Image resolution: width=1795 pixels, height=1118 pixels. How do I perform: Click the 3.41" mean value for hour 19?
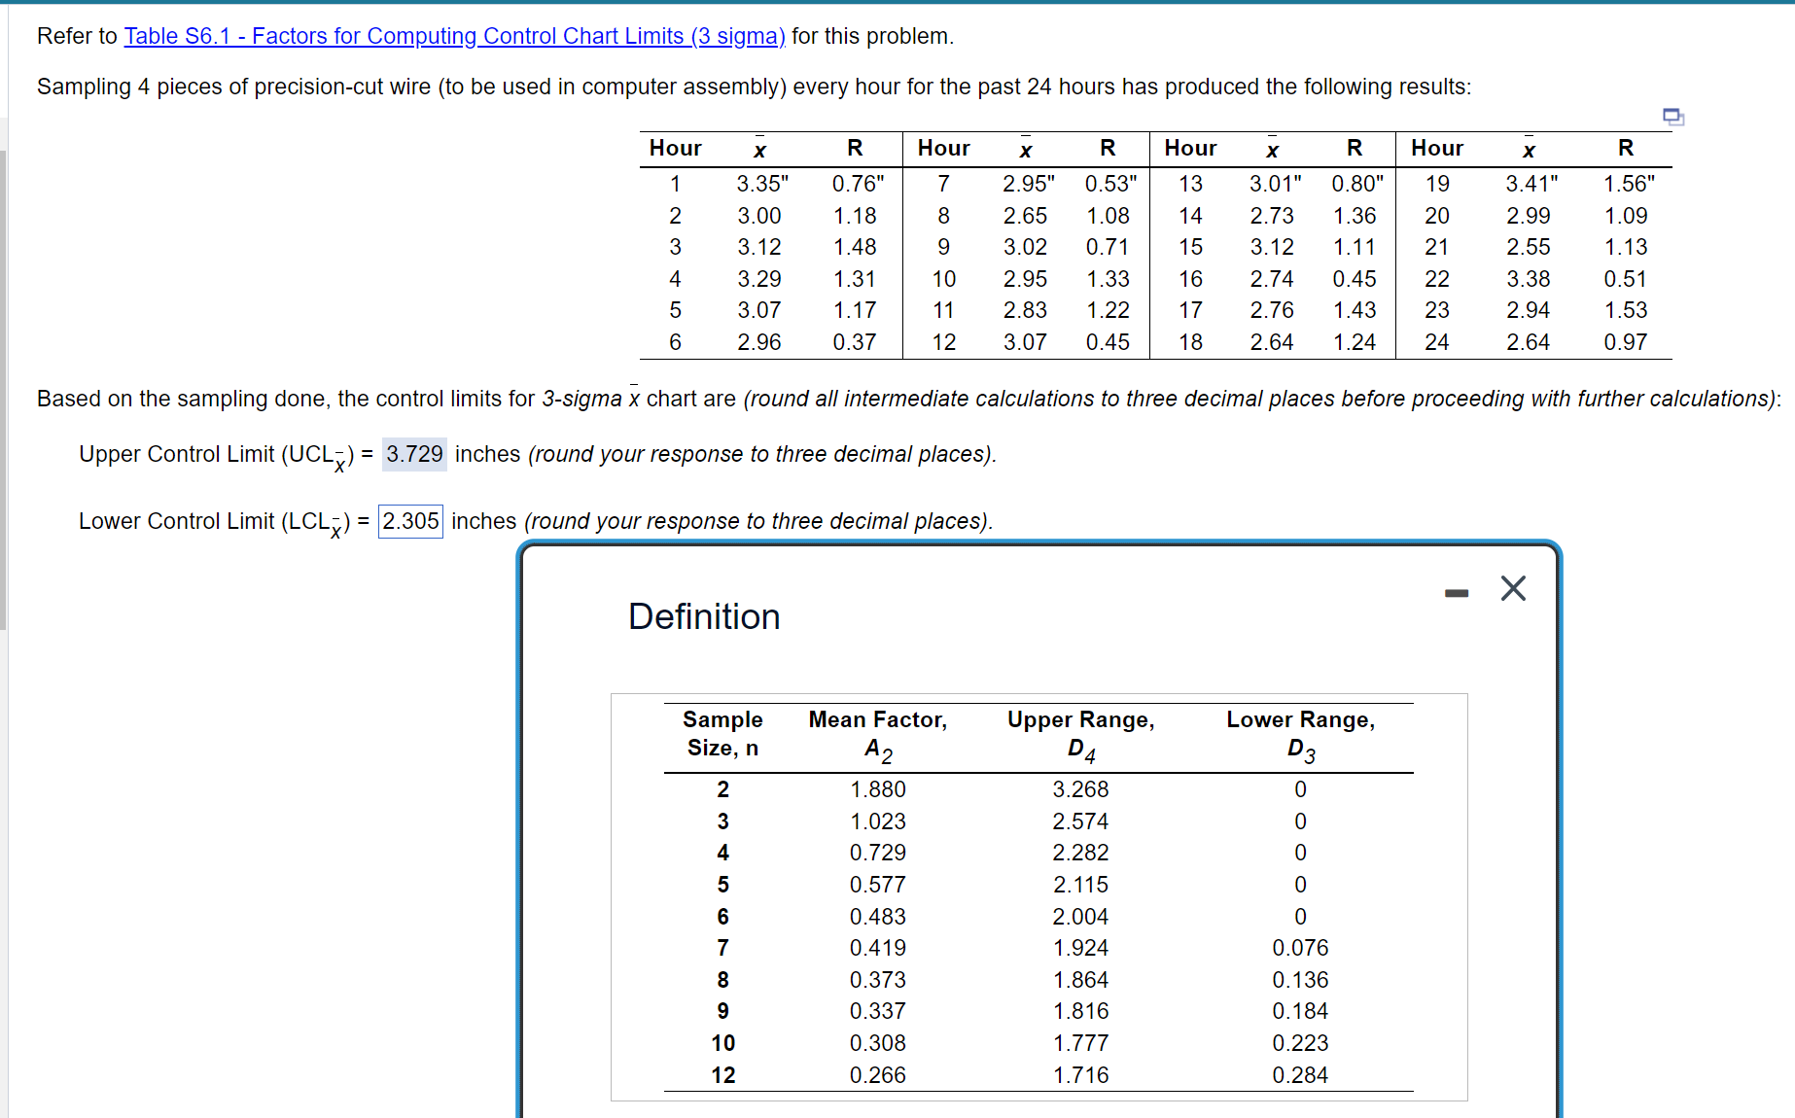pos(1531,184)
